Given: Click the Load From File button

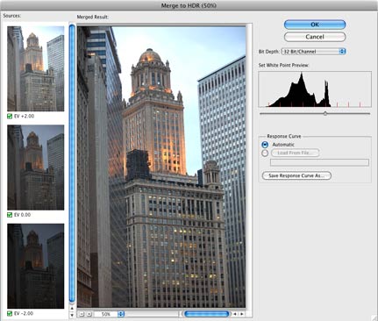Looking at the screenshot, I should point(296,153).
